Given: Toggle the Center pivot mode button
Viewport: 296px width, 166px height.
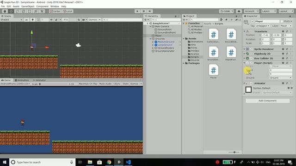Looking at the screenshot, I should pos(55,11).
